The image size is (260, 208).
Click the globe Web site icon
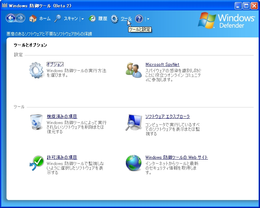pyautogui.click(x=134, y=163)
